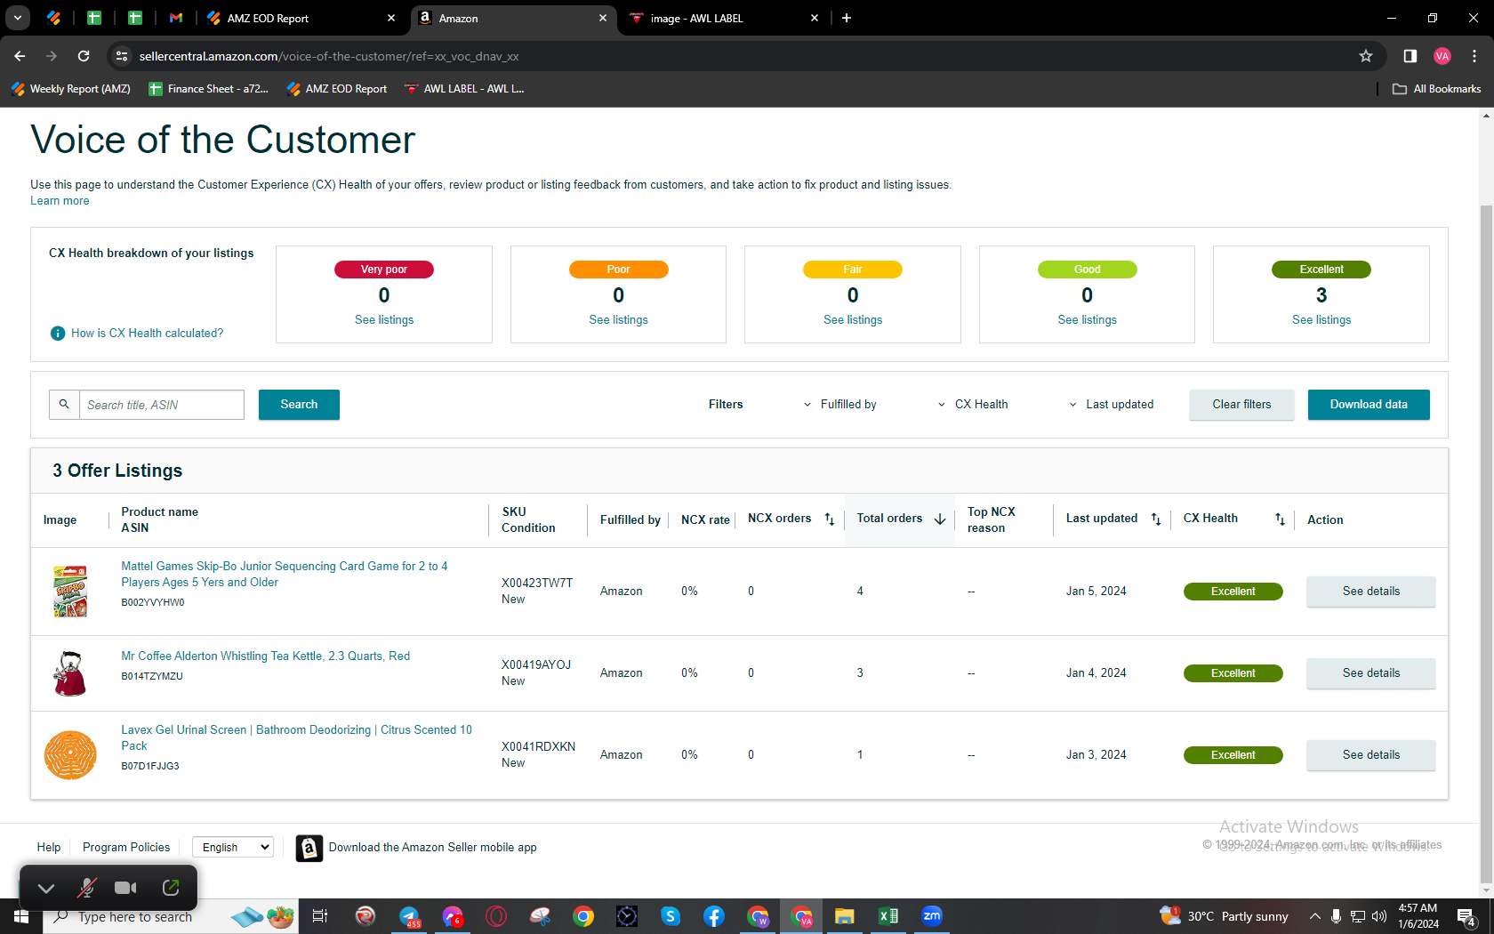Select the Amazon browser tab
1494x934 pixels.
[x=513, y=18]
